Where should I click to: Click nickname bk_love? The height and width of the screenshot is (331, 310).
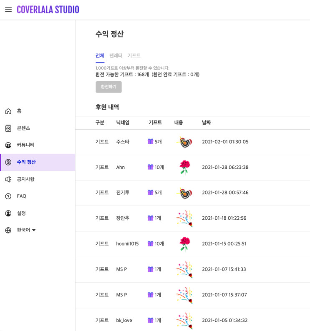click(x=124, y=320)
